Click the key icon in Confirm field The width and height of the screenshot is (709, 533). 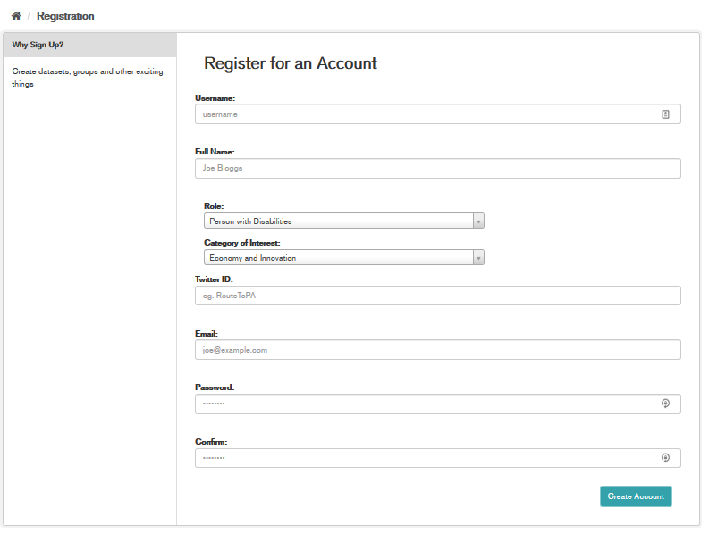pyautogui.click(x=665, y=458)
